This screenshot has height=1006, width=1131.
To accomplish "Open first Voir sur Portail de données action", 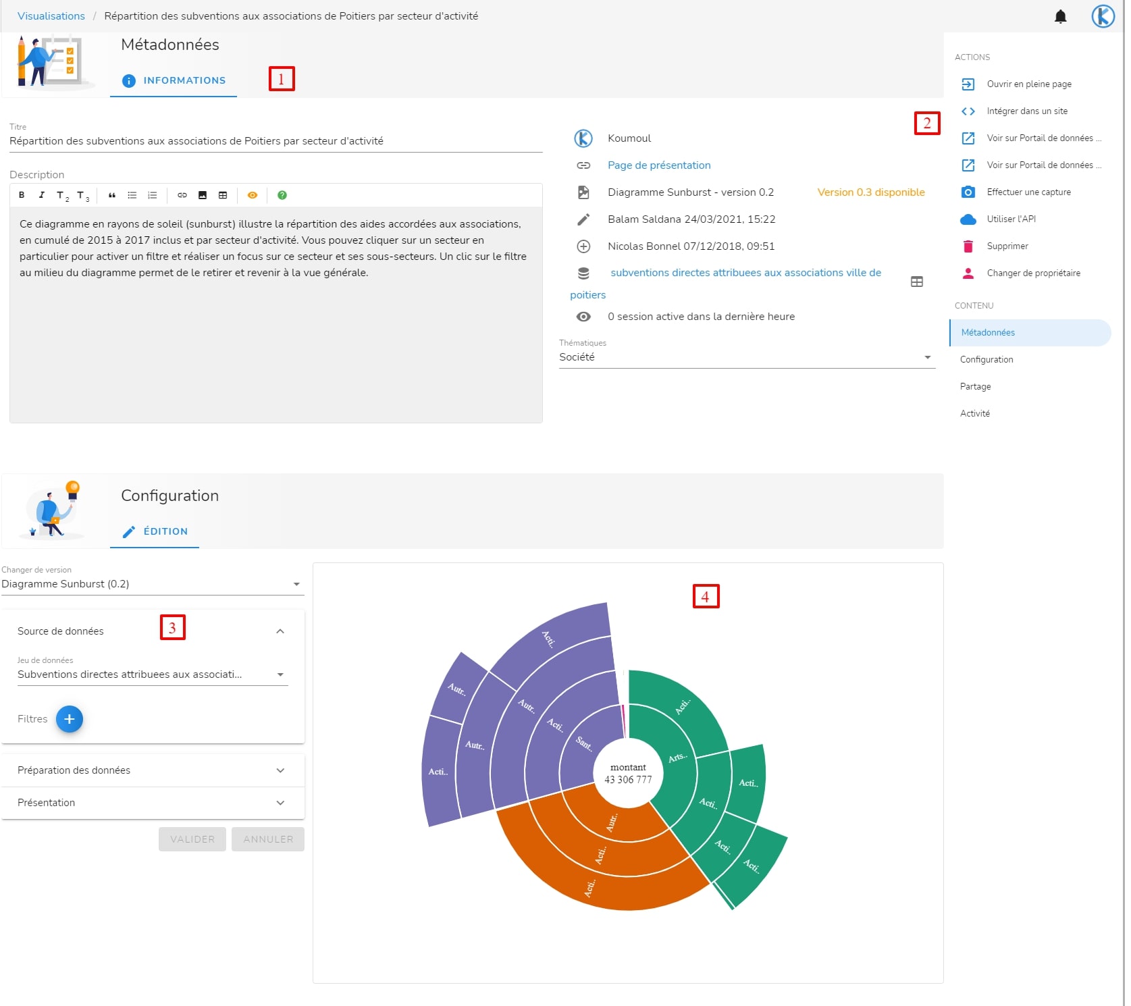I will [x=1030, y=138].
